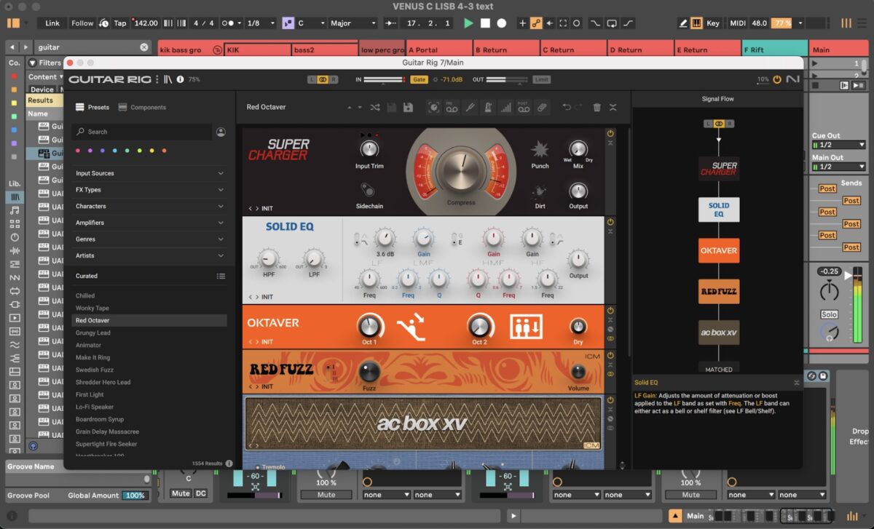The image size is (874, 529).
Task: Select the Main track header
Action: coord(838,49)
